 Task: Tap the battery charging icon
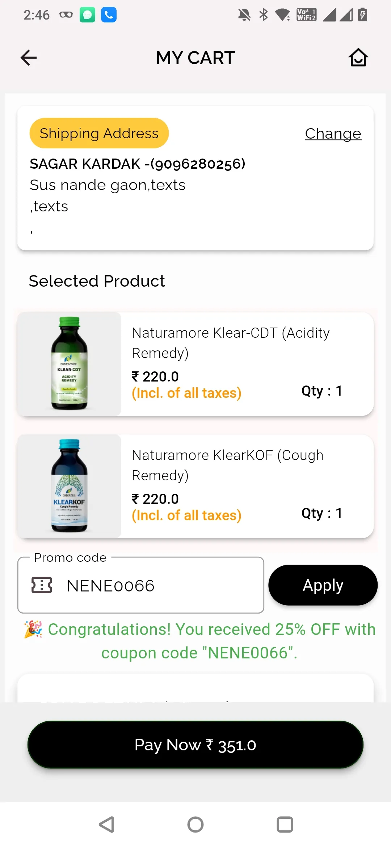[x=362, y=15]
